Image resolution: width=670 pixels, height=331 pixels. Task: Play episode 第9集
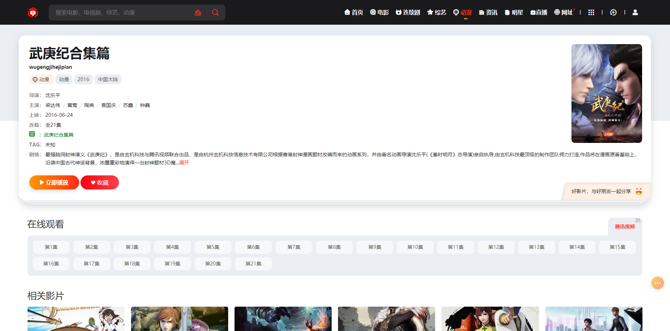(375, 247)
